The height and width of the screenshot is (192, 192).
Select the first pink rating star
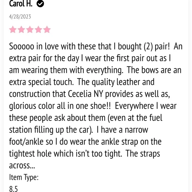[x=13, y=30]
